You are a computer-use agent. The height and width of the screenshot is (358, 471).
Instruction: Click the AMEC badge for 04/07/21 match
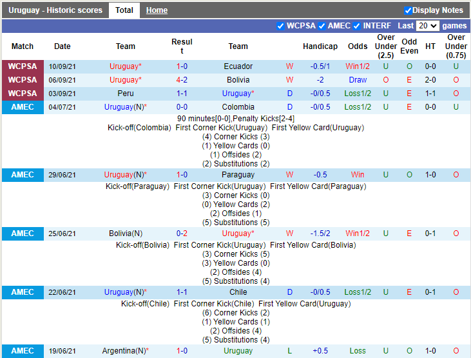[x=23, y=107]
